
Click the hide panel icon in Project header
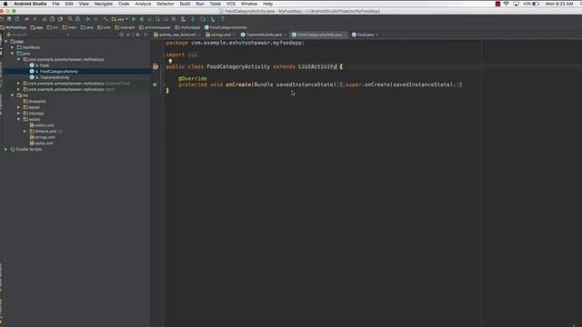coord(145,35)
